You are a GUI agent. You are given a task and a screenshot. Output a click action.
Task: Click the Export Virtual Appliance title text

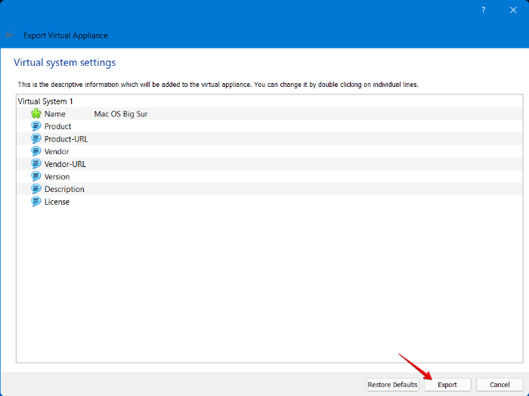[x=66, y=36]
